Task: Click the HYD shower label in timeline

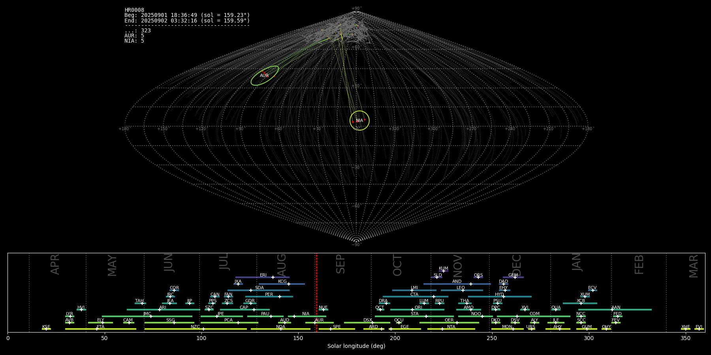Action: tap(499, 295)
